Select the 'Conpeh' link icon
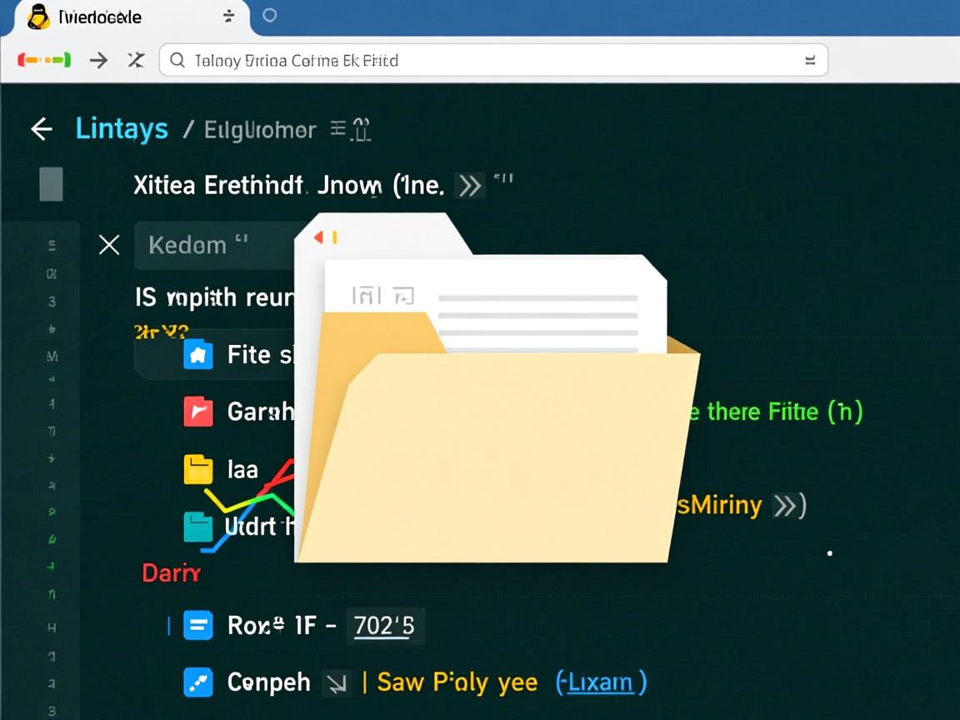Image resolution: width=960 pixels, height=720 pixels. point(197,682)
